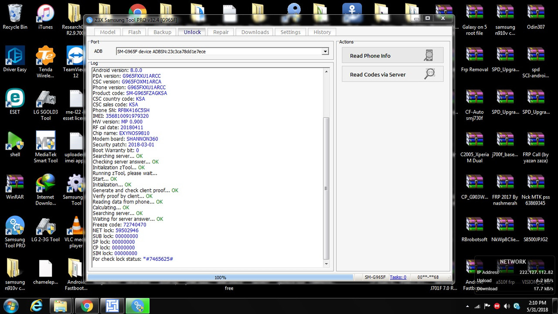Click the Modem board: SHANNON360 line
Image resolution: width=558 pixels, height=314 pixels.
pos(125,139)
